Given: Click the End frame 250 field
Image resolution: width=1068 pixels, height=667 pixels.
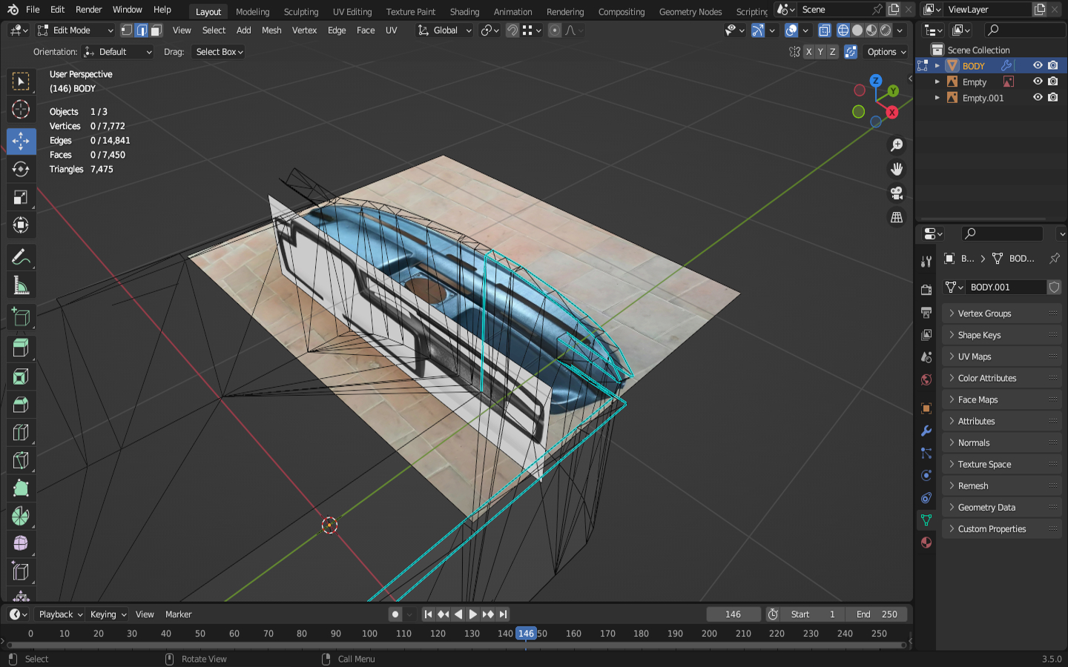Looking at the screenshot, I should point(877,614).
